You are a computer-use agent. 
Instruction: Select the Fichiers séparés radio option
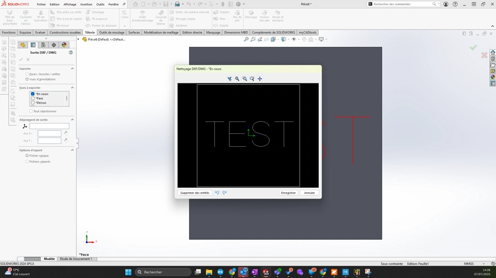pos(27,162)
